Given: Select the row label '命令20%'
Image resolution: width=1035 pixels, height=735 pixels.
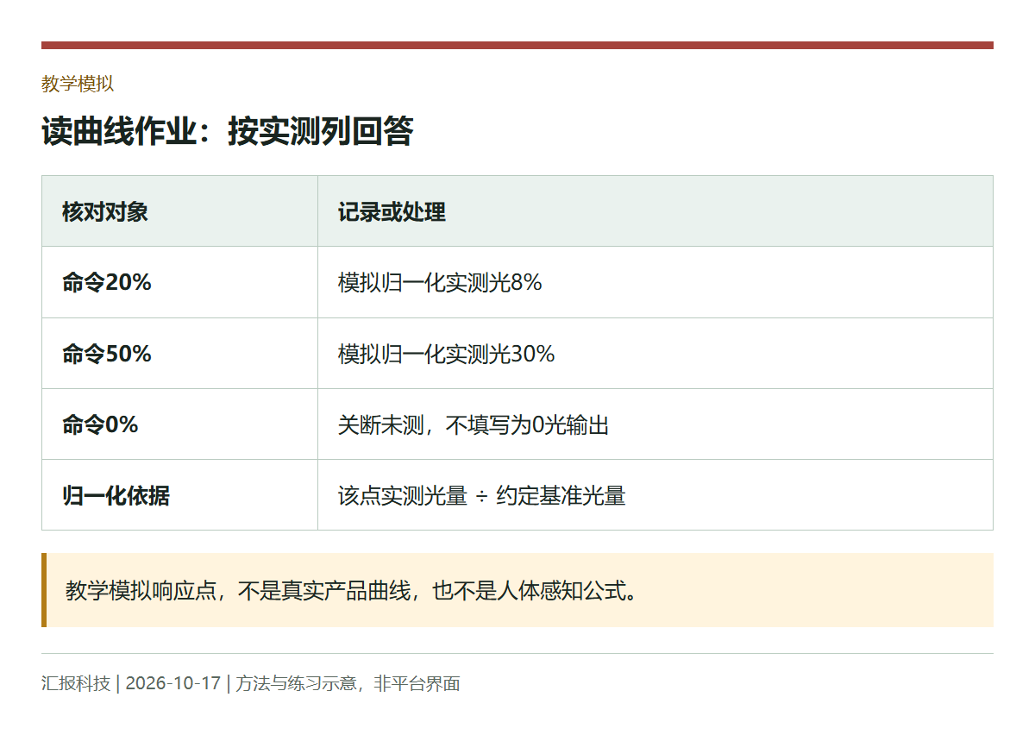Looking at the screenshot, I should [x=107, y=282].
